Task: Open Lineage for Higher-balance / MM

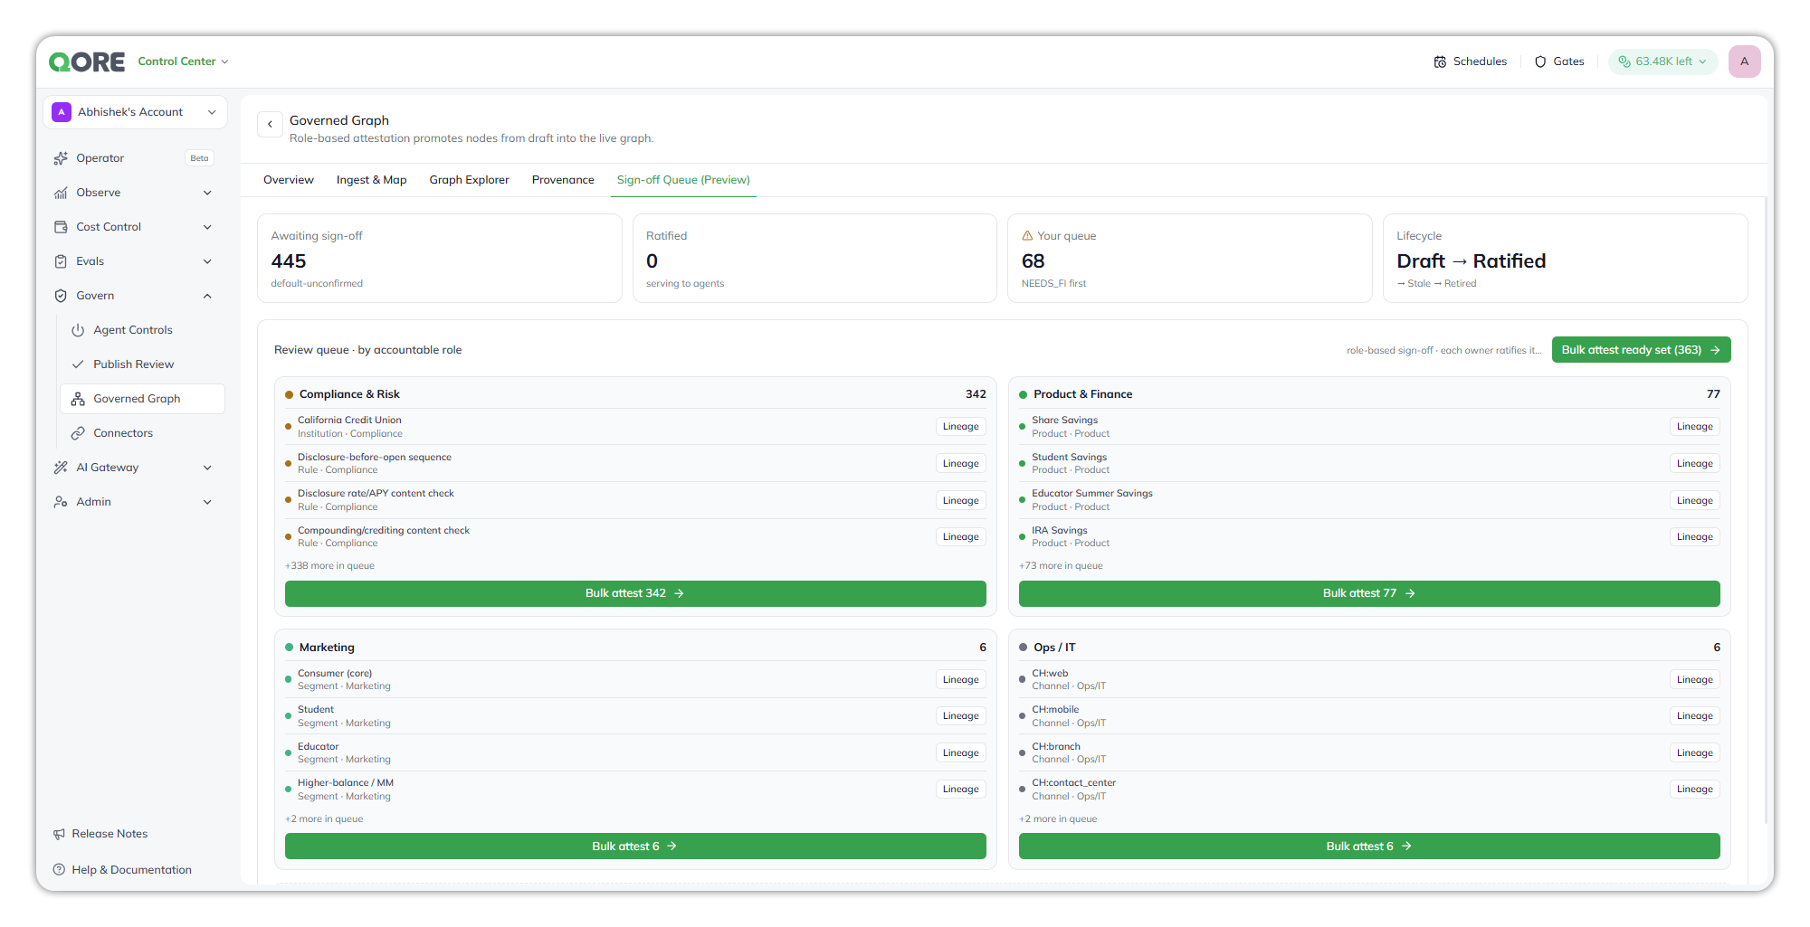Action: coord(960,790)
